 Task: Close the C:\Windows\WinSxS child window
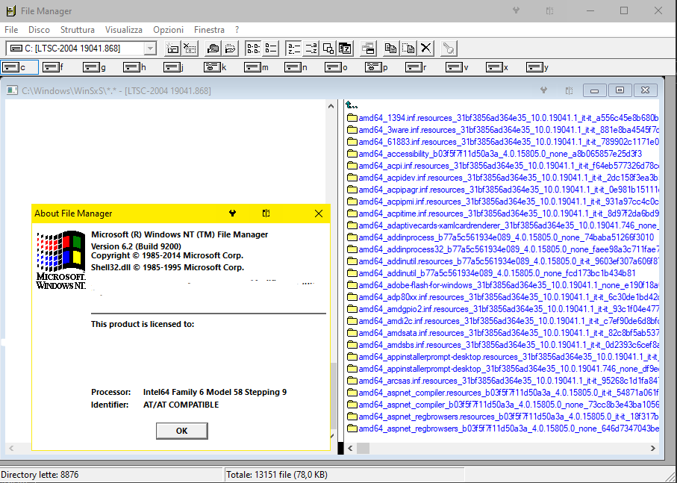(x=645, y=90)
